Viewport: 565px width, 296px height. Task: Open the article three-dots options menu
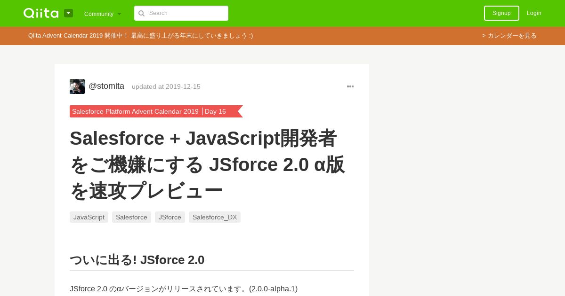coord(350,86)
